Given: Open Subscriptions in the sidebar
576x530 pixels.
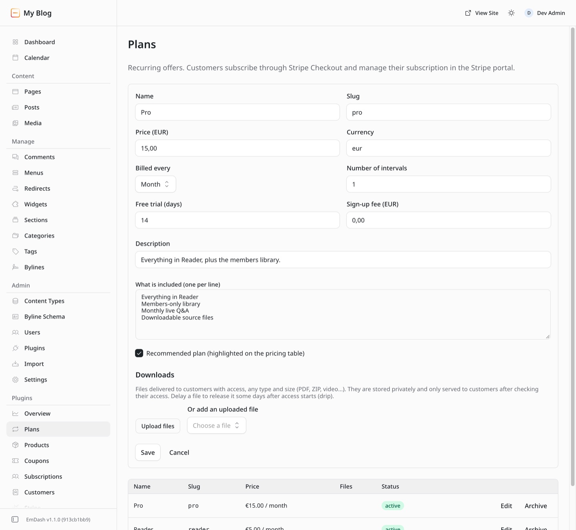Looking at the screenshot, I should point(58,476).
